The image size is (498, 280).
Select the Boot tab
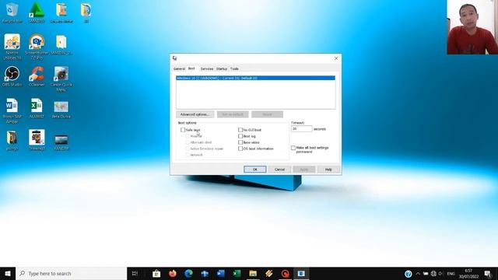(x=191, y=68)
